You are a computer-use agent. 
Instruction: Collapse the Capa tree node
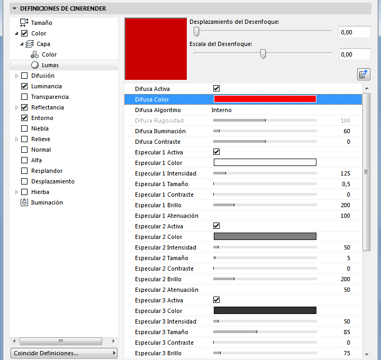click(x=22, y=44)
